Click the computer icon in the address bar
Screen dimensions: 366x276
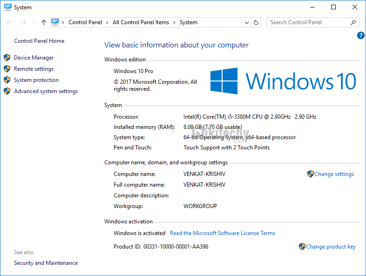click(55, 22)
